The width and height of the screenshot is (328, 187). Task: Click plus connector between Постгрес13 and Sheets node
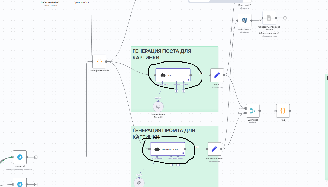260,21
